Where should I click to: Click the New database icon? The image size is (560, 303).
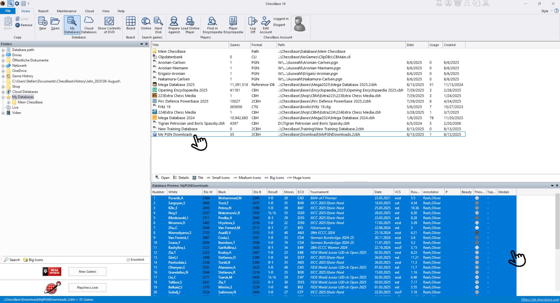click(x=43, y=23)
